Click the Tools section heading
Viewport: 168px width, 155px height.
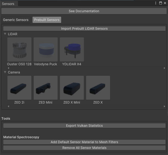pyautogui.click(x=6, y=119)
